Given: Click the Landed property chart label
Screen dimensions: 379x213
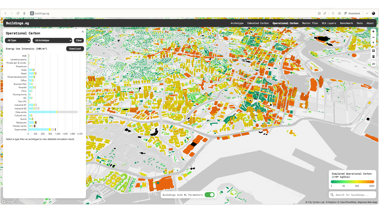Looking at the screenshot, I should click(x=19, y=59).
